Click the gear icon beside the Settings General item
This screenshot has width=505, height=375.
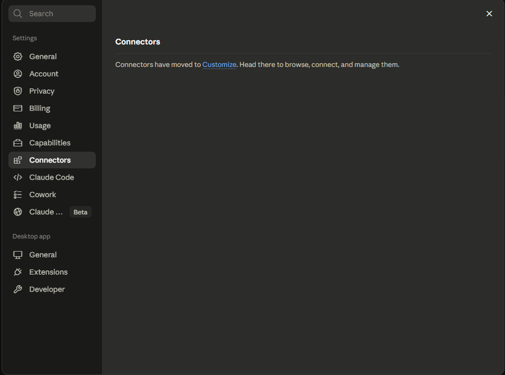click(x=18, y=56)
